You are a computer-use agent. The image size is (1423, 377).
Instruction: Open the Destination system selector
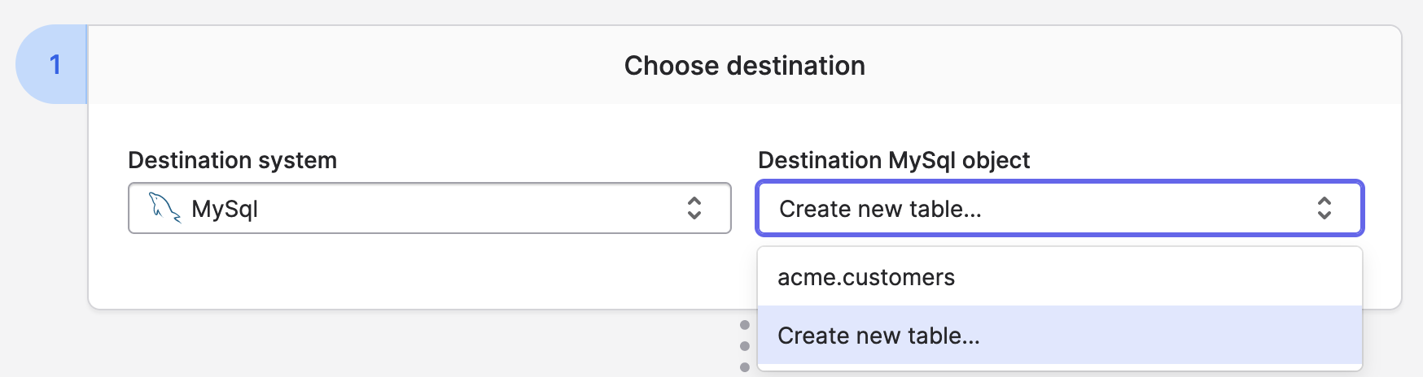pyautogui.click(x=429, y=208)
